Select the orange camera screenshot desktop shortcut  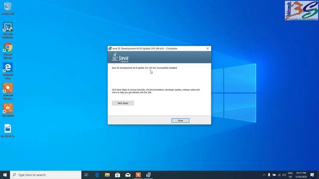click(x=8, y=110)
